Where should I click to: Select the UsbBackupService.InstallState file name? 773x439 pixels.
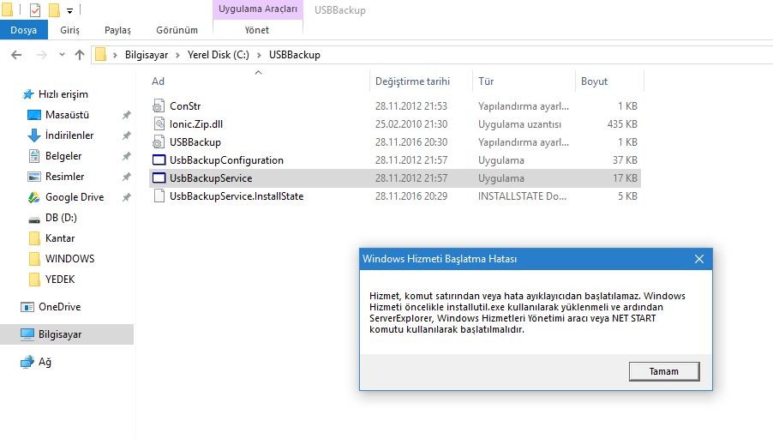237,196
